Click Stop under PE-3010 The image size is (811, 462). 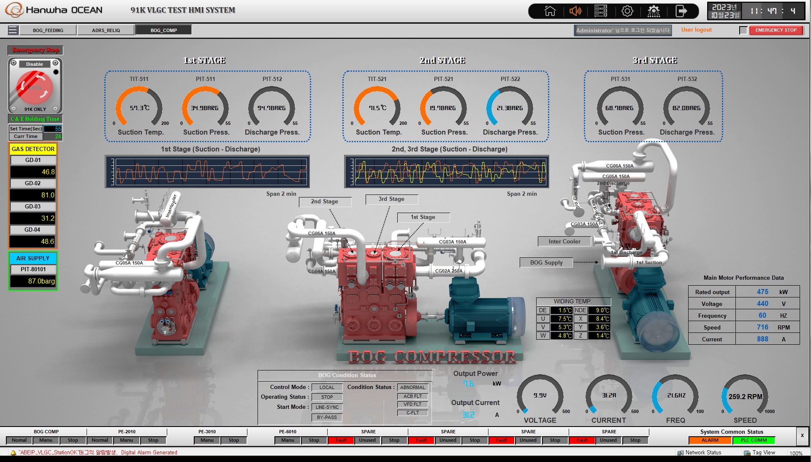pos(234,440)
